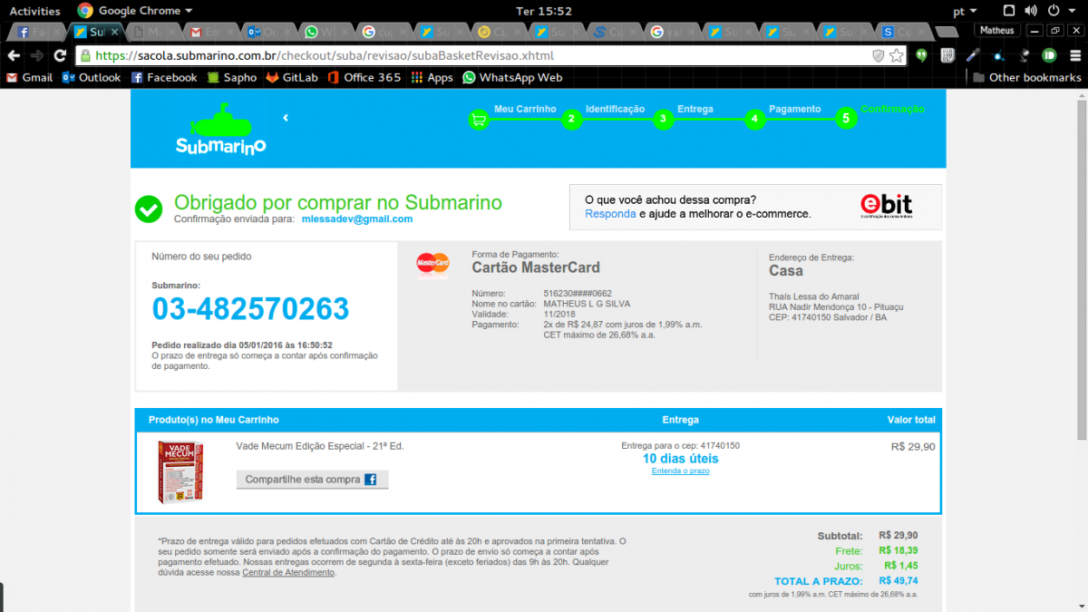Click the page reload button
Screen dimensions: 1088x612
pos(60,55)
